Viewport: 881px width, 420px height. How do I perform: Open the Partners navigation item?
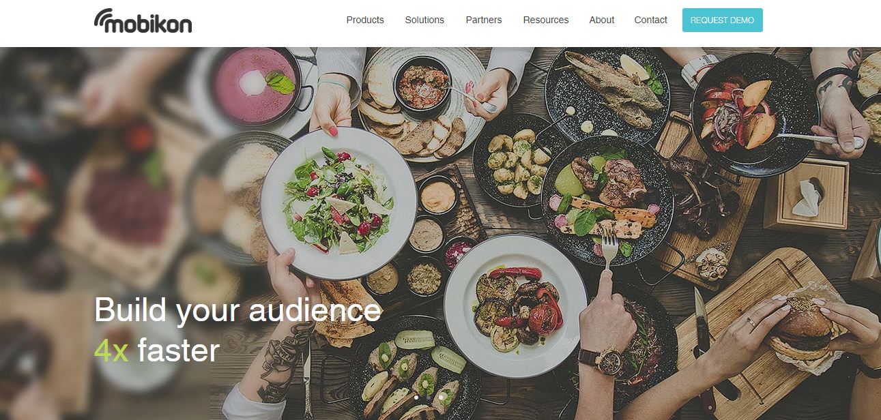coord(484,20)
